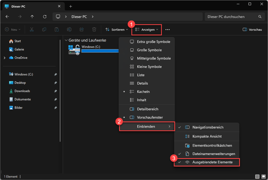268x180 pixels.
Task: Select Details view option
Action: pyautogui.click(x=142, y=83)
